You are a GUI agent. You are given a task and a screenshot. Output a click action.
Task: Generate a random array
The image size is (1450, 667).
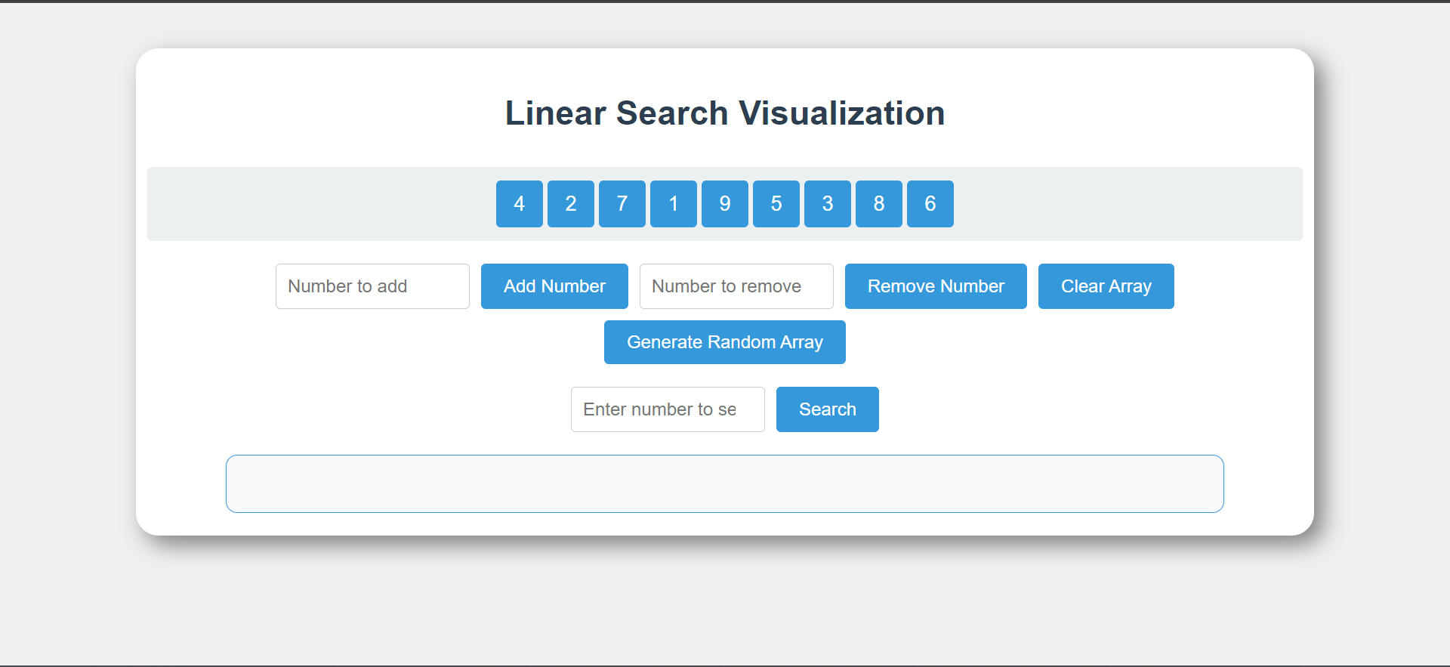(x=725, y=342)
